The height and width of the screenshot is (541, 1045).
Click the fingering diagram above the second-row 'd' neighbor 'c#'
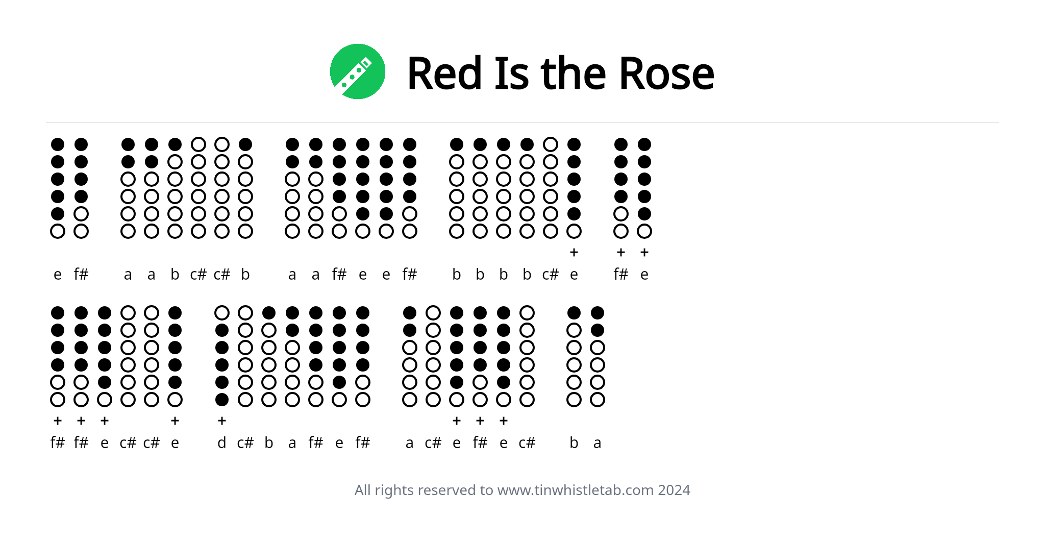245,356
